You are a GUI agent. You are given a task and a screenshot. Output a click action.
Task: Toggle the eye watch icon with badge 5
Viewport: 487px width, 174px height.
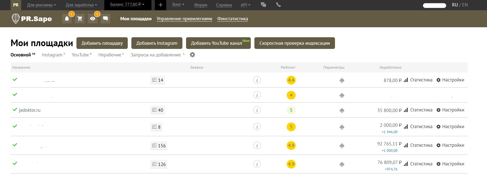click(93, 19)
